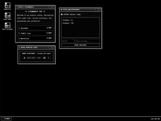Minimize the DGTL.STARBOY window

click(x=50, y=7)
